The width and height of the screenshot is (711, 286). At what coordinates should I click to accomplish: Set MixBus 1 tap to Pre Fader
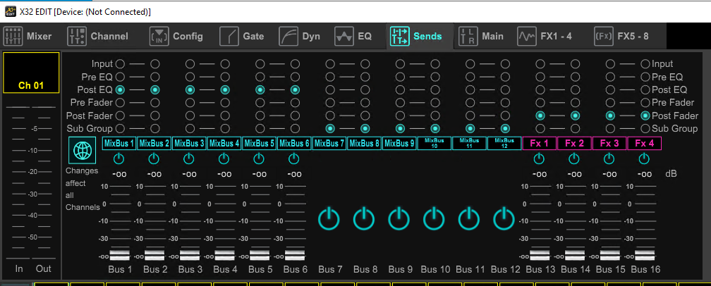pyautogui.click(x=120, y=103)
